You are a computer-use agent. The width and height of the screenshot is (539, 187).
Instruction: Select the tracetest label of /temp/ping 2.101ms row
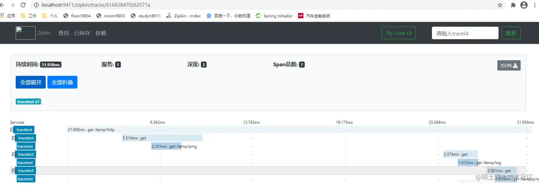point(25,146)
